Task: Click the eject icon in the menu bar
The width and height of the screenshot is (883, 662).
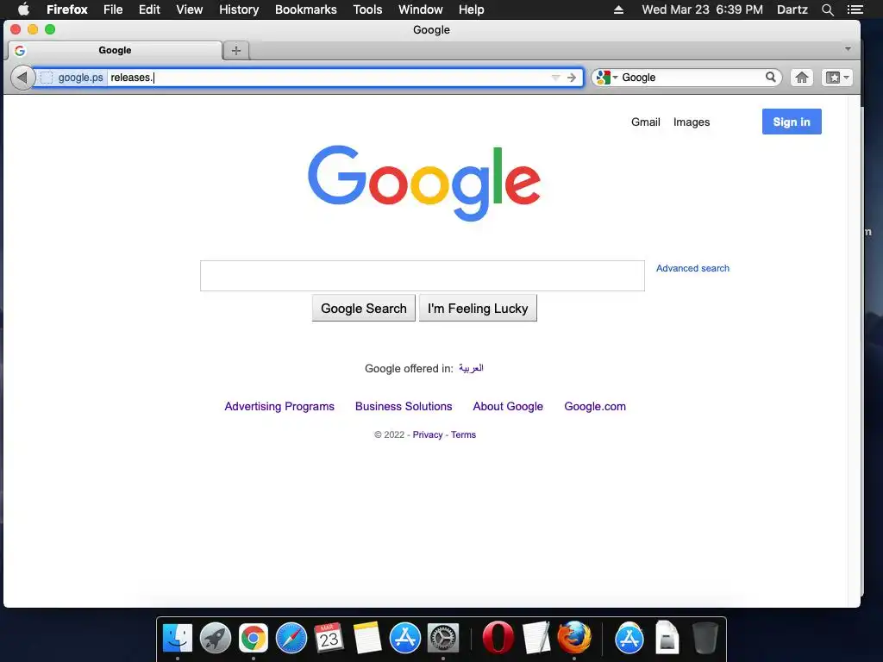Action: pos(618,9)
